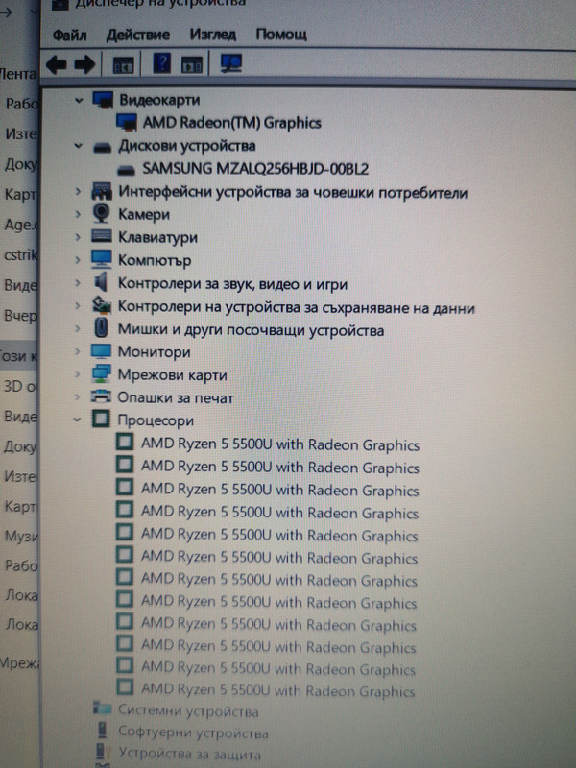Click the folder icon beside Системни устройства
Image resolution: width=576 pixels, height=768 pixels.
pyautogui.click(x=102, y=708)
